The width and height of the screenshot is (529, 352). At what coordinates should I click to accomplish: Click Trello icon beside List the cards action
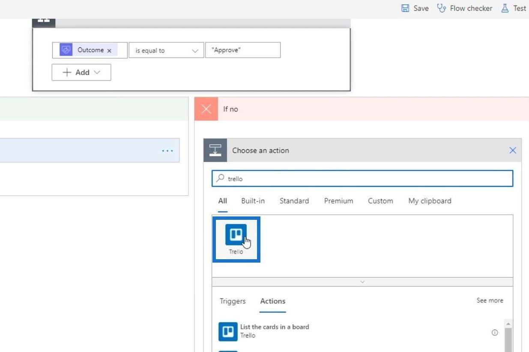(x=228, y=331)
